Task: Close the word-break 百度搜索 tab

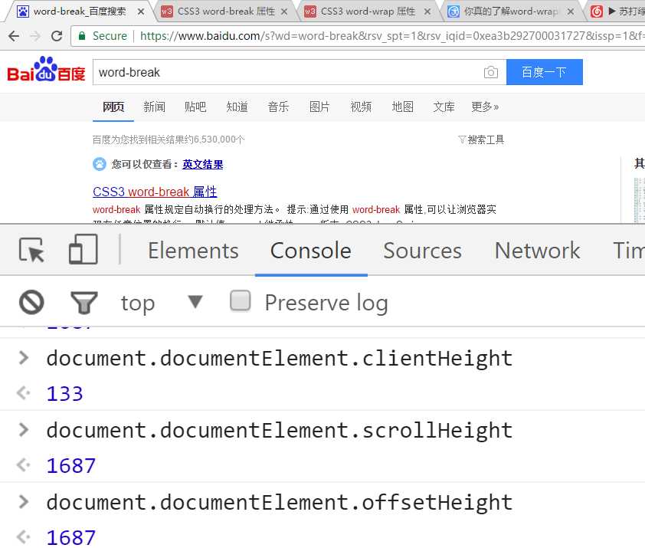Action: 141,11
